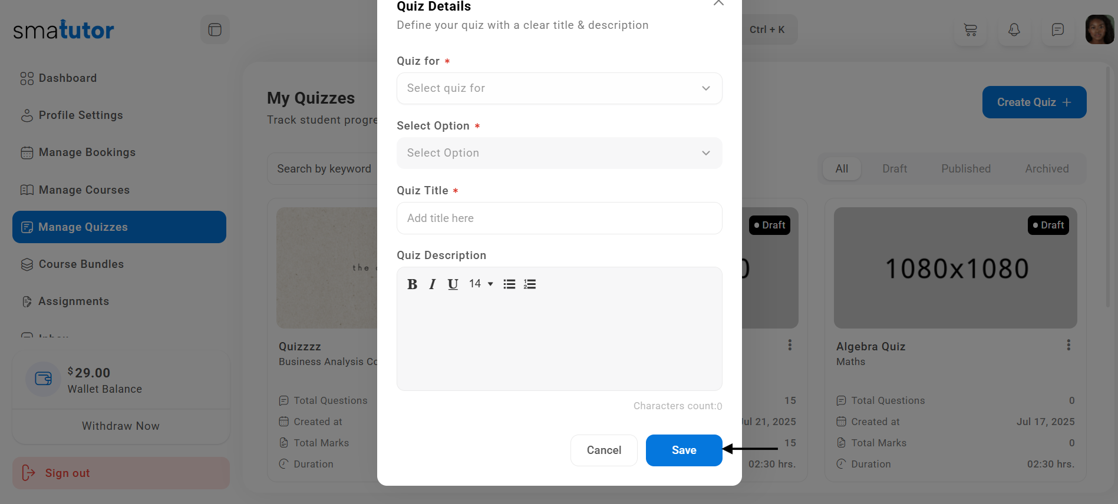Open the Select Option dropdown
Screen dimensions: 1118x504
pos(559,153)
